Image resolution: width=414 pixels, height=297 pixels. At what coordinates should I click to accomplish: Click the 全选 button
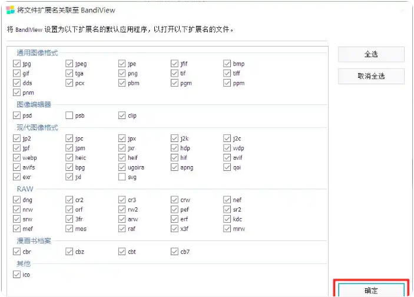(x=371, y=54)
